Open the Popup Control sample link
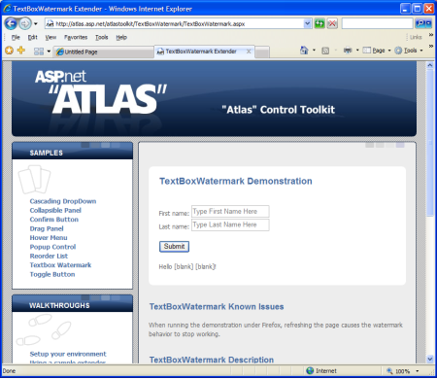This screenshot has height=379, width=437. (52, 247)
